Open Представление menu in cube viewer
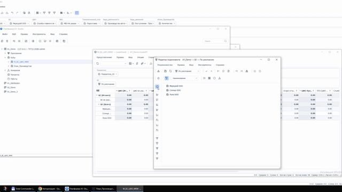 pos(104,57)
